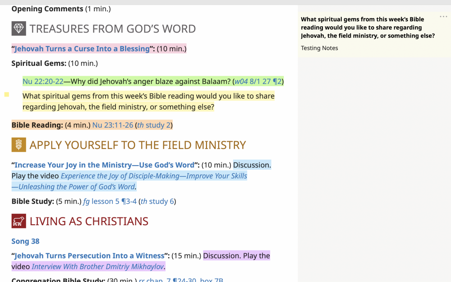The height and width of the screenshot is (282, 451).
Task: Open "Jehovah Turns Persecution Into a Witness"
Action: click(89, 256)
